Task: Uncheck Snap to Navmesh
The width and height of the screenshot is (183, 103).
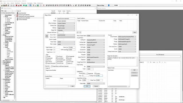Action: point(46,63)
